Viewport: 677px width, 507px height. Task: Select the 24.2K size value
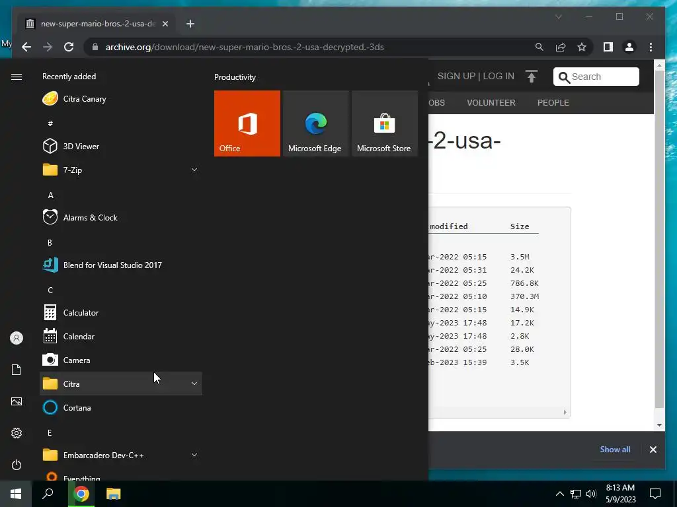[522, 270]
